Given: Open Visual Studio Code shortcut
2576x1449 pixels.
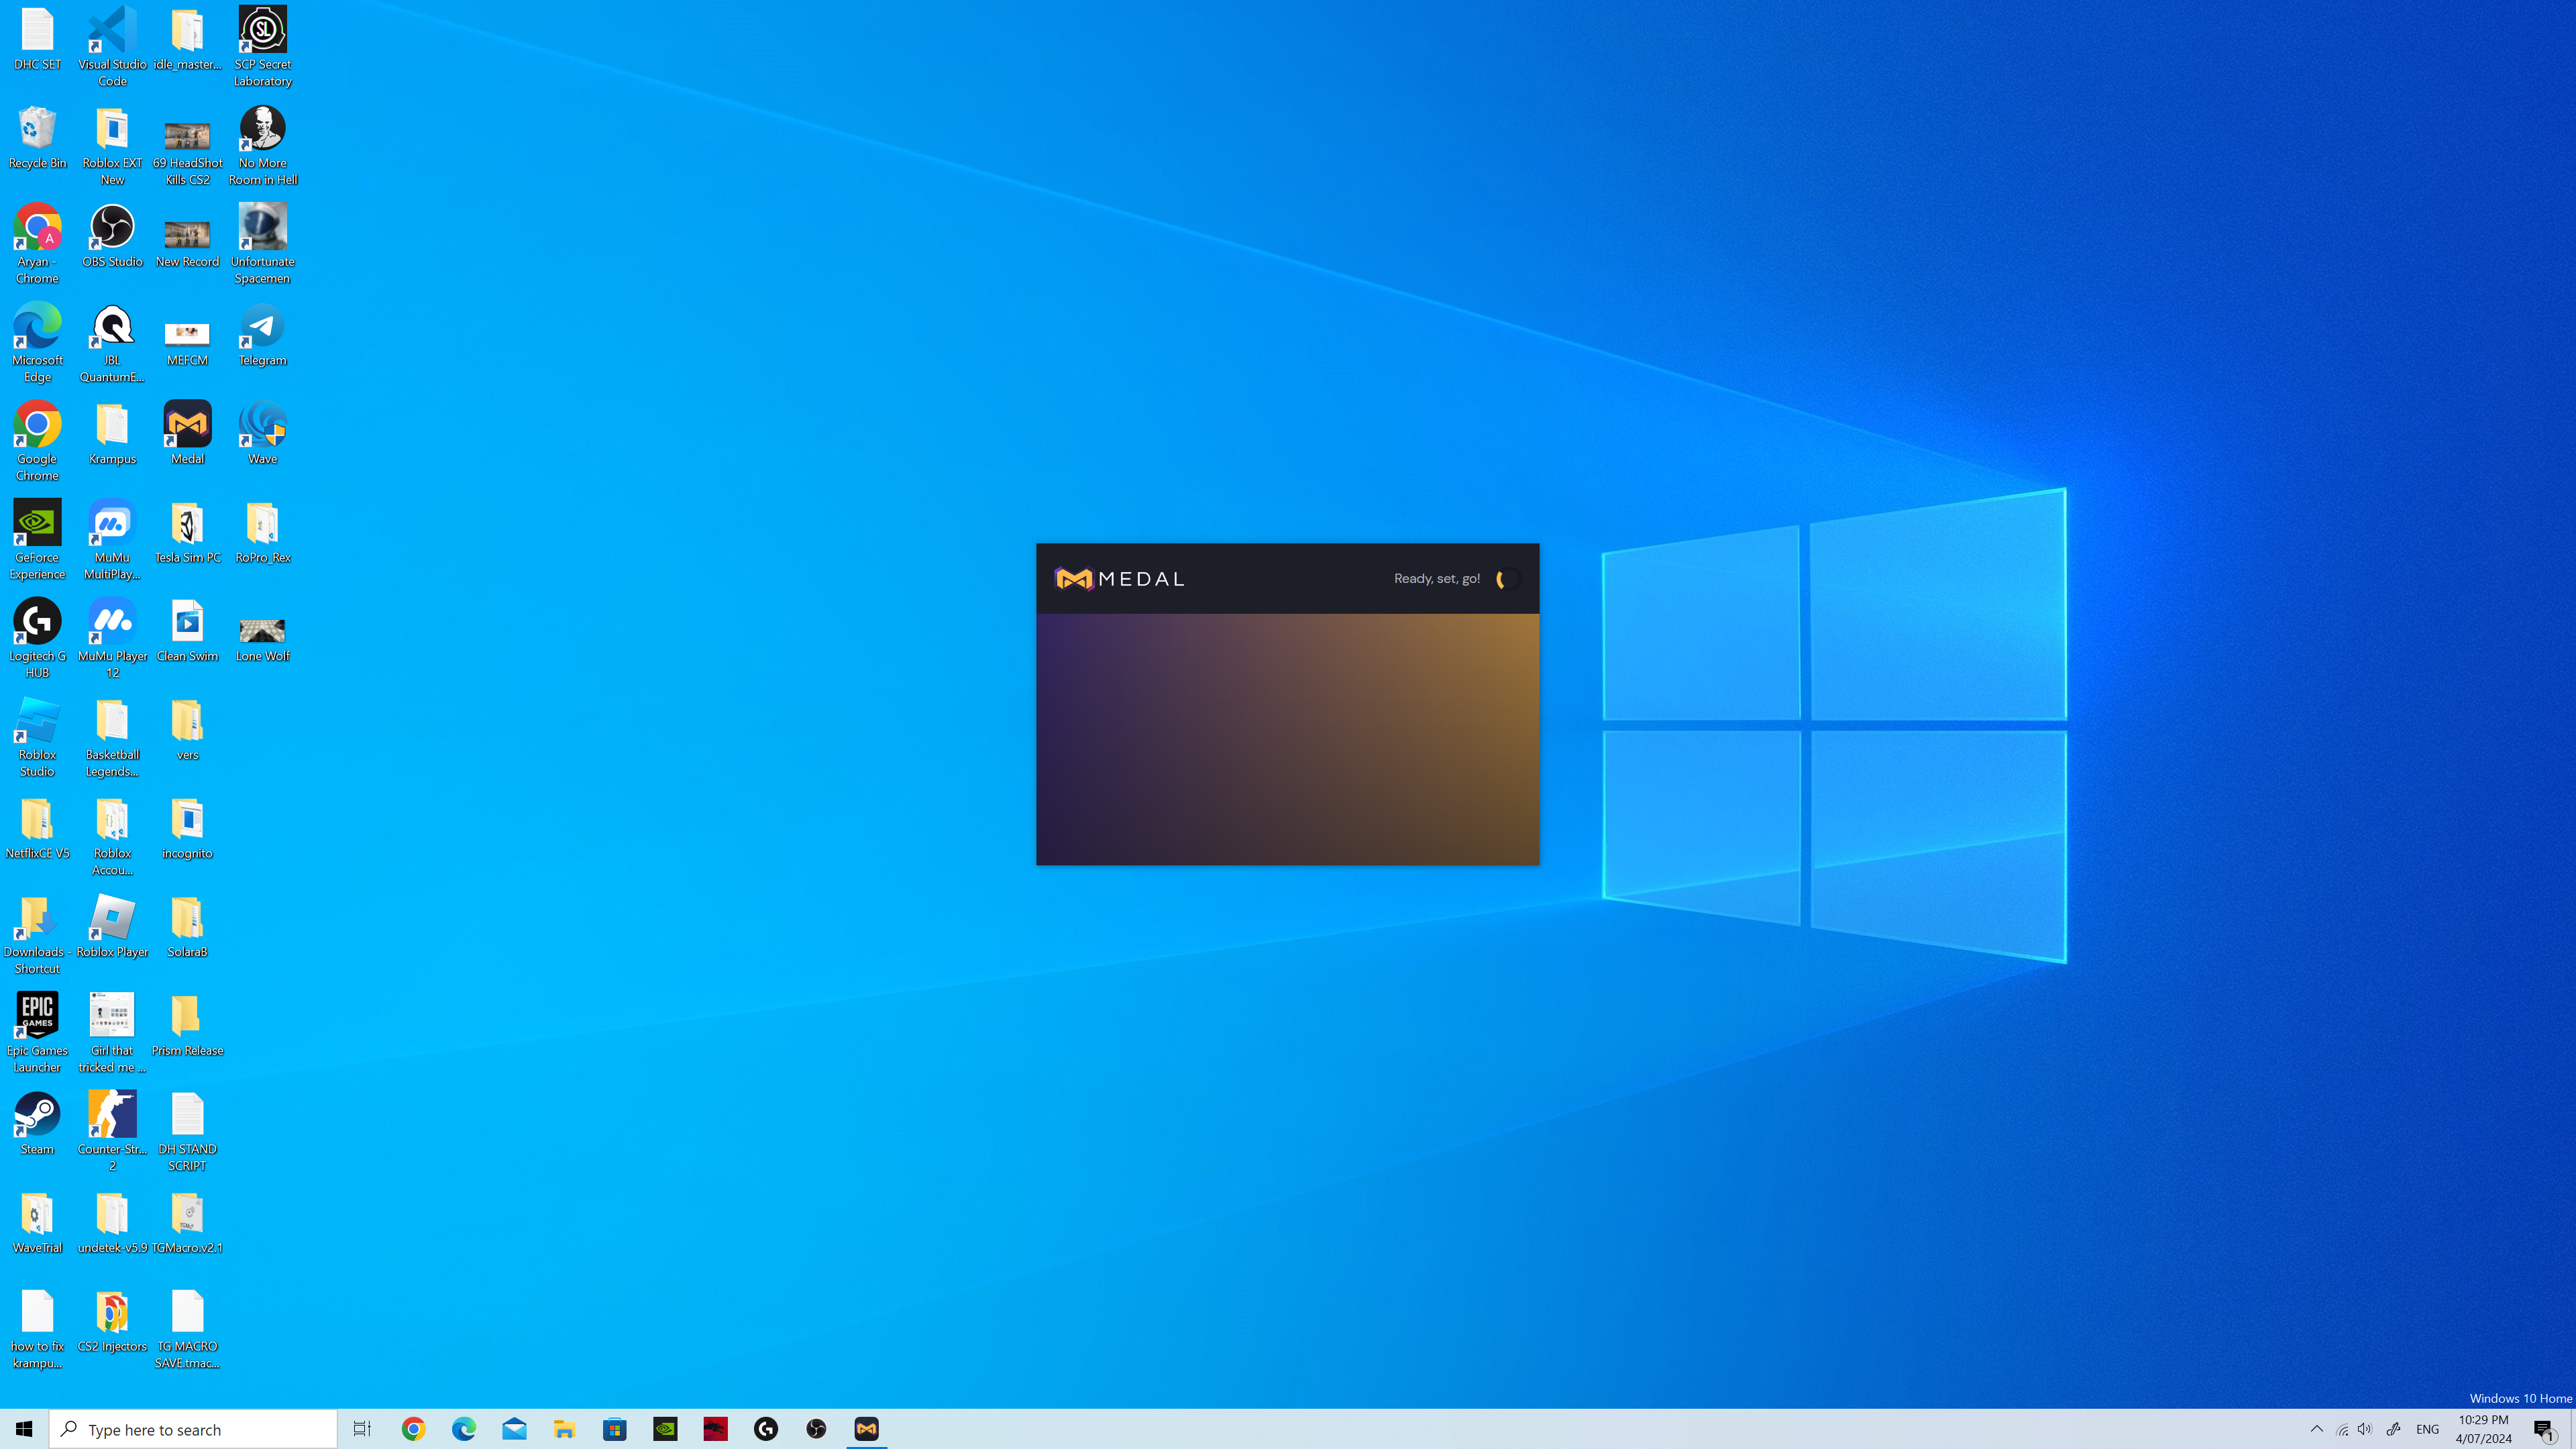Looking at the screenshot, I should (112, 30).
